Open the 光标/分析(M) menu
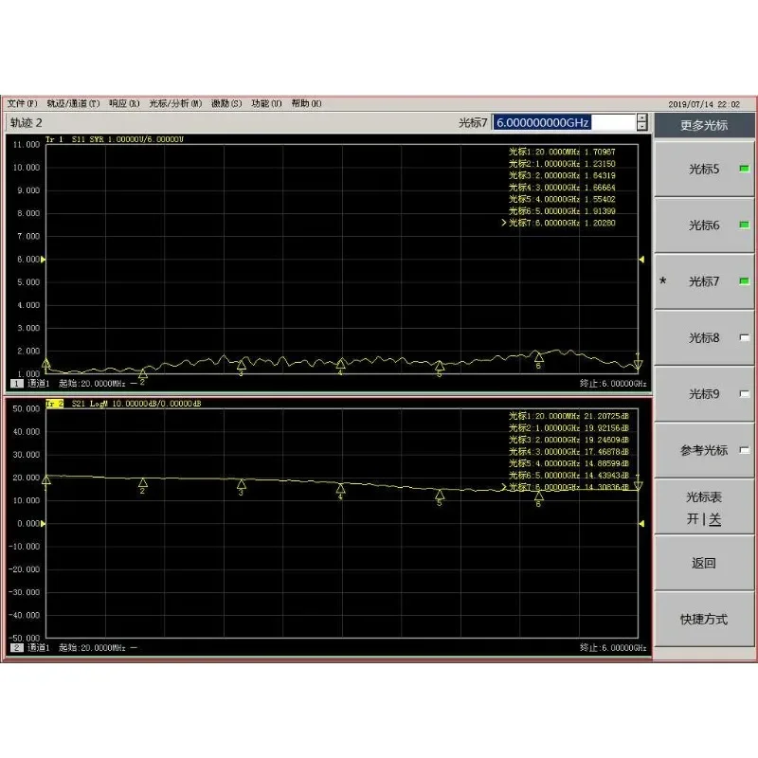The image size is (758, 758). click(x=175, y=103)
